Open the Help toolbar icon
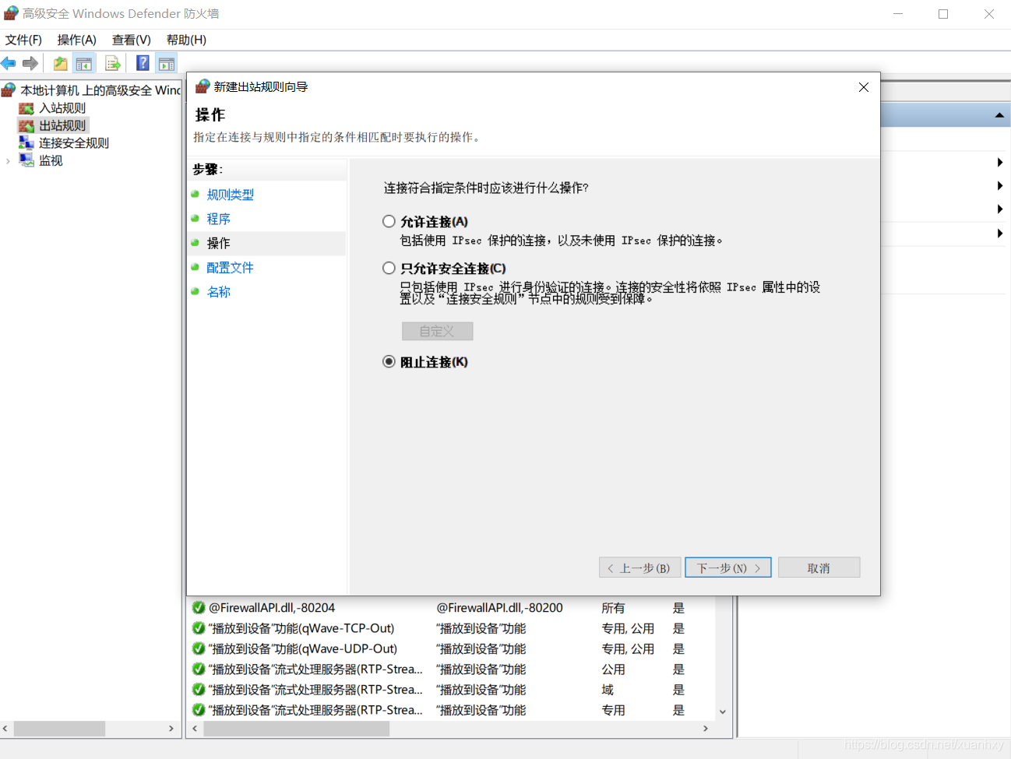Image resolution: width=1011 pixels, height=759 pixels. (143, 63)
